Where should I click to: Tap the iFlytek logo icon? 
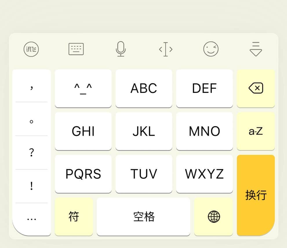31,49
